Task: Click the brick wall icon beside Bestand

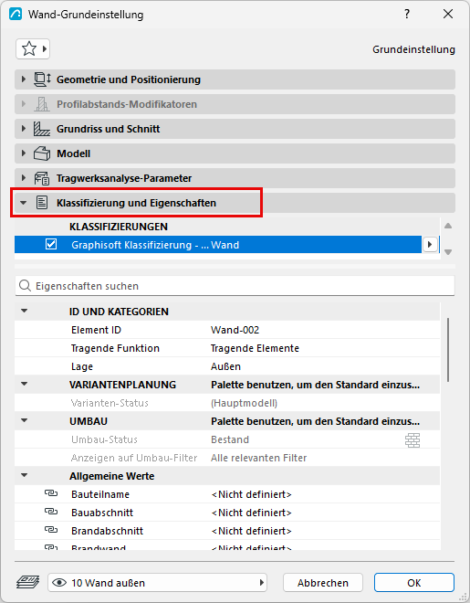Action: [413, 440]
